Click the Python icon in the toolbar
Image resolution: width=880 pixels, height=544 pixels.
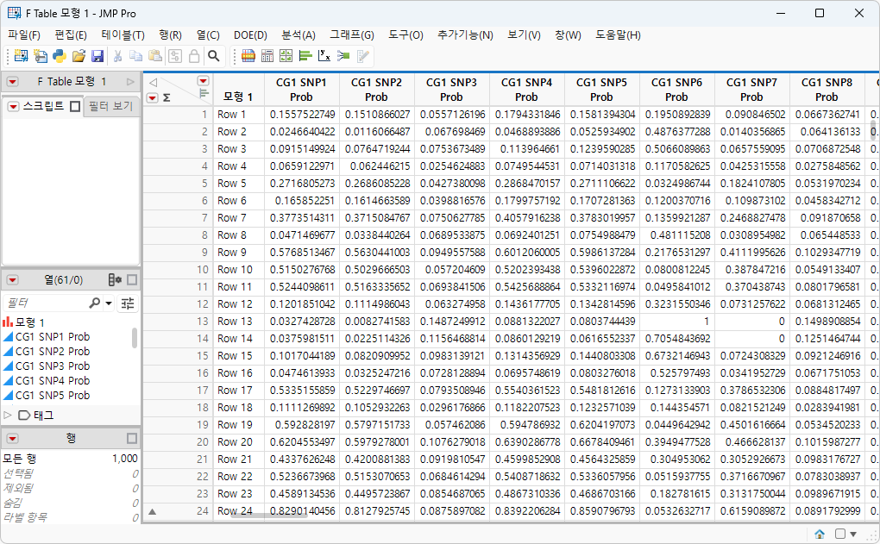59,55
